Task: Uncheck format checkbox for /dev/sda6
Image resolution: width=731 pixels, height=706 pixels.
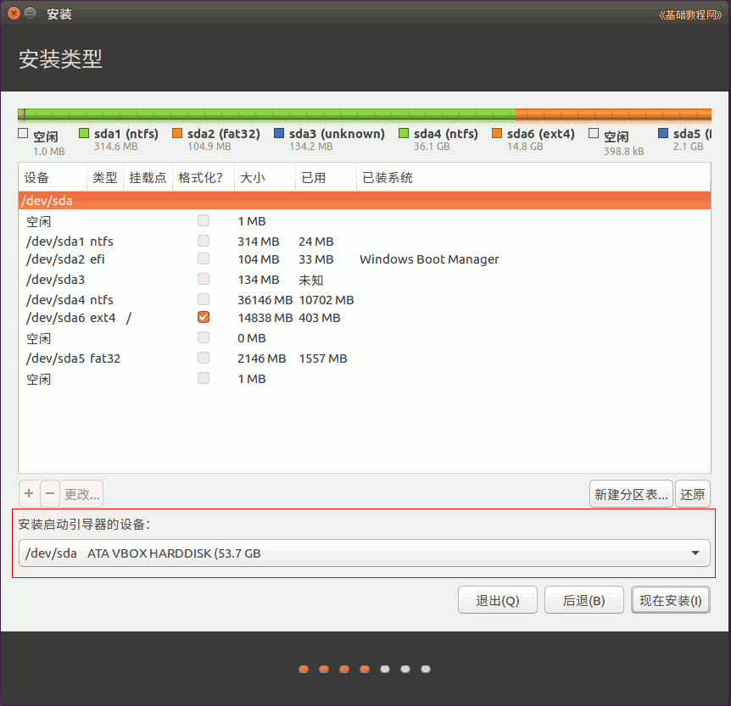Action: click(204, 318)
